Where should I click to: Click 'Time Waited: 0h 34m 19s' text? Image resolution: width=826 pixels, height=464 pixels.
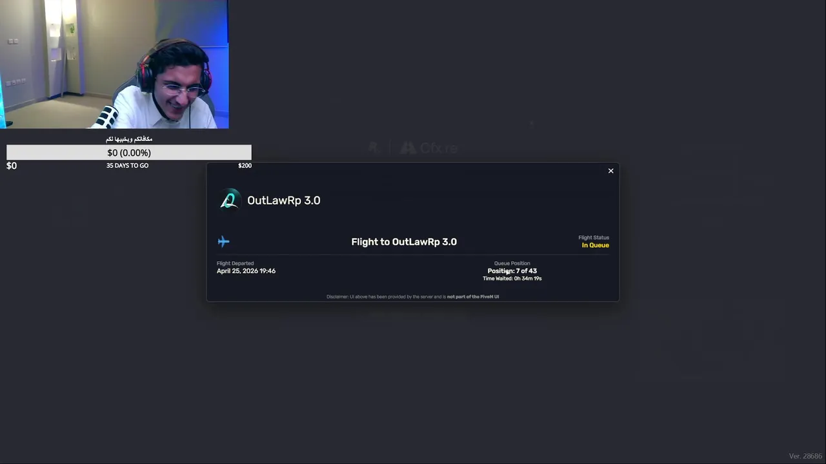pos(512,278)
